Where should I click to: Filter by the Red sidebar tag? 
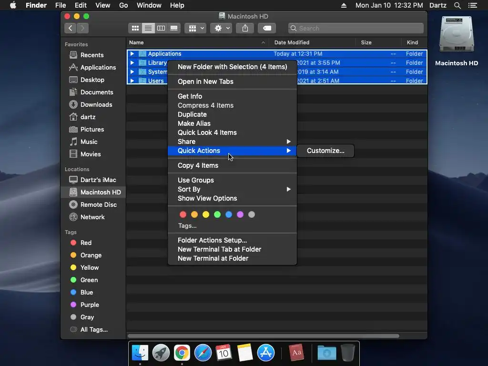point(86,243)
